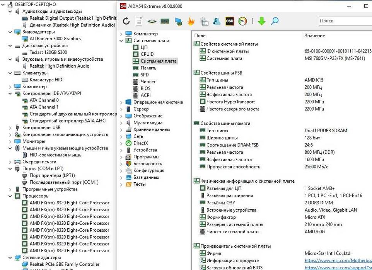Screen dimensions: 372x270
Task: Click the motherboard chip toolbar icon
Action: [x=152, y=21]
